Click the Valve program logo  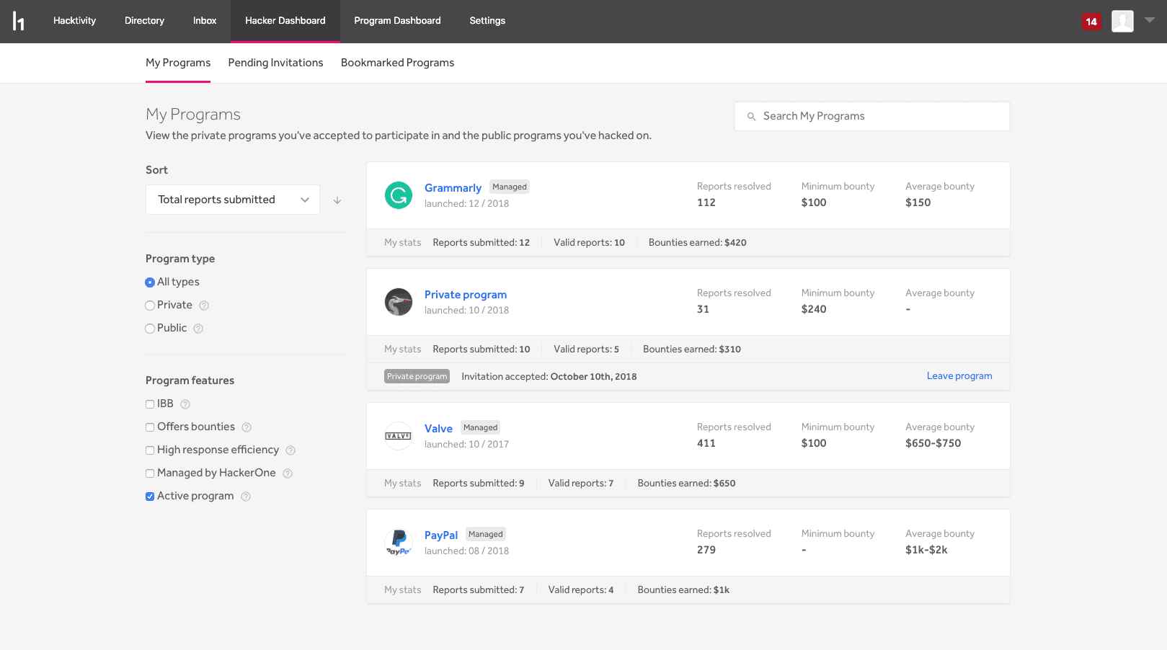pos(398,436)
